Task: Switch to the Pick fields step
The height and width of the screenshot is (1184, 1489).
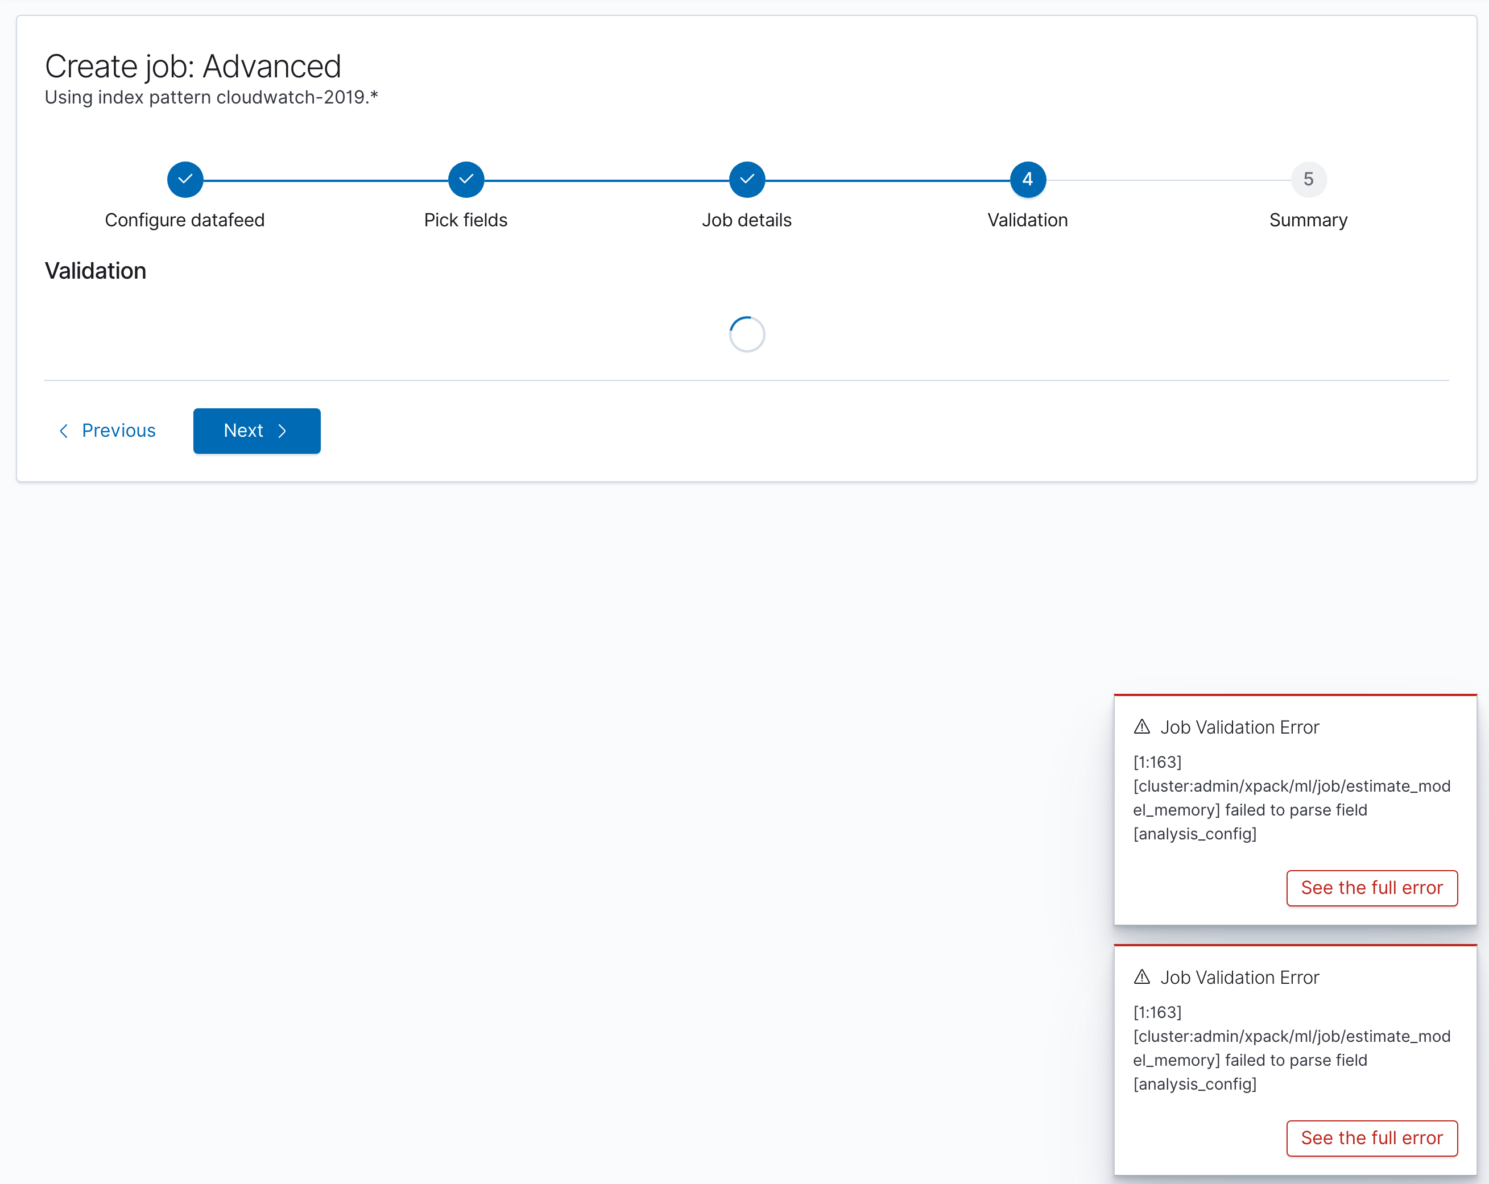Action: point(465,220)
